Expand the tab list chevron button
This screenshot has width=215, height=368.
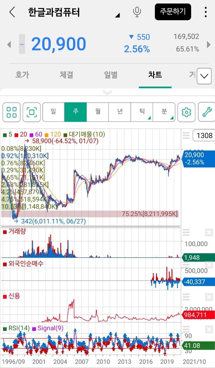coord(205,76)
